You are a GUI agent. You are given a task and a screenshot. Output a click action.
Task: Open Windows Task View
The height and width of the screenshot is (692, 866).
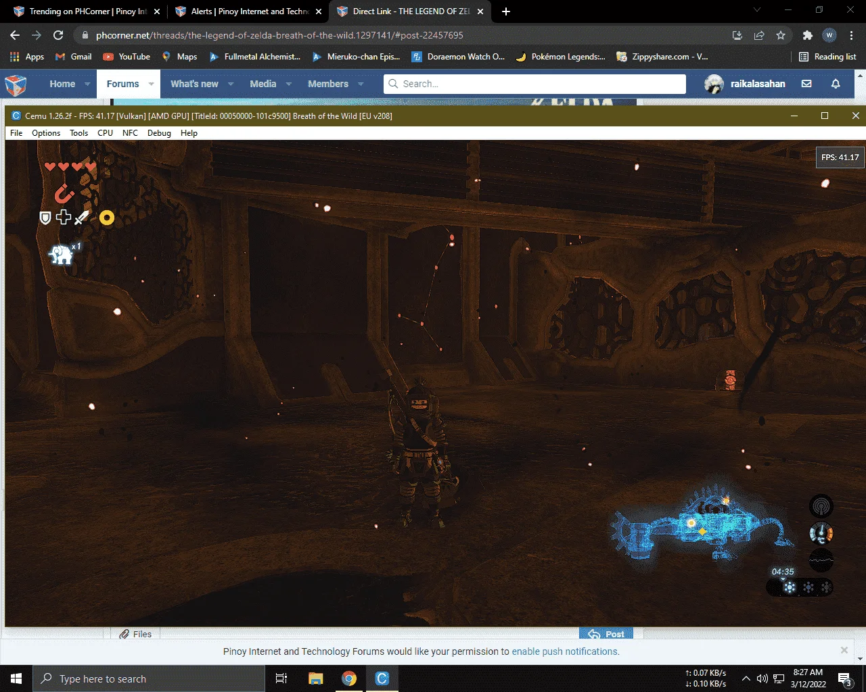pyautogui.click(x=281, y=678)
